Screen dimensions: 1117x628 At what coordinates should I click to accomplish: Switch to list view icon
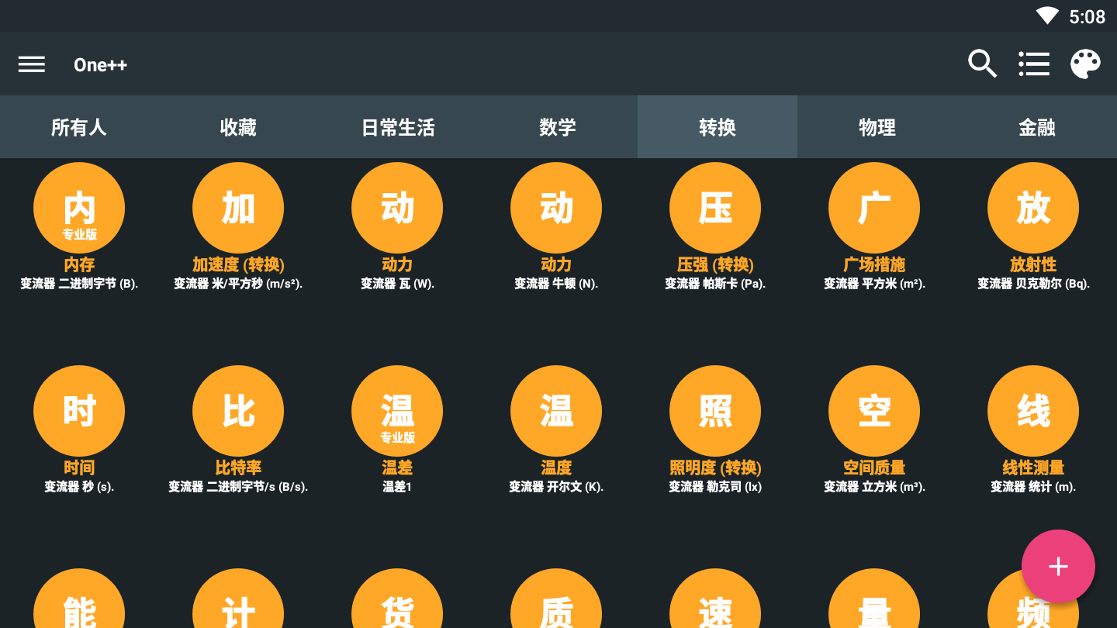pyautogui.click(x=1034, y=64)
